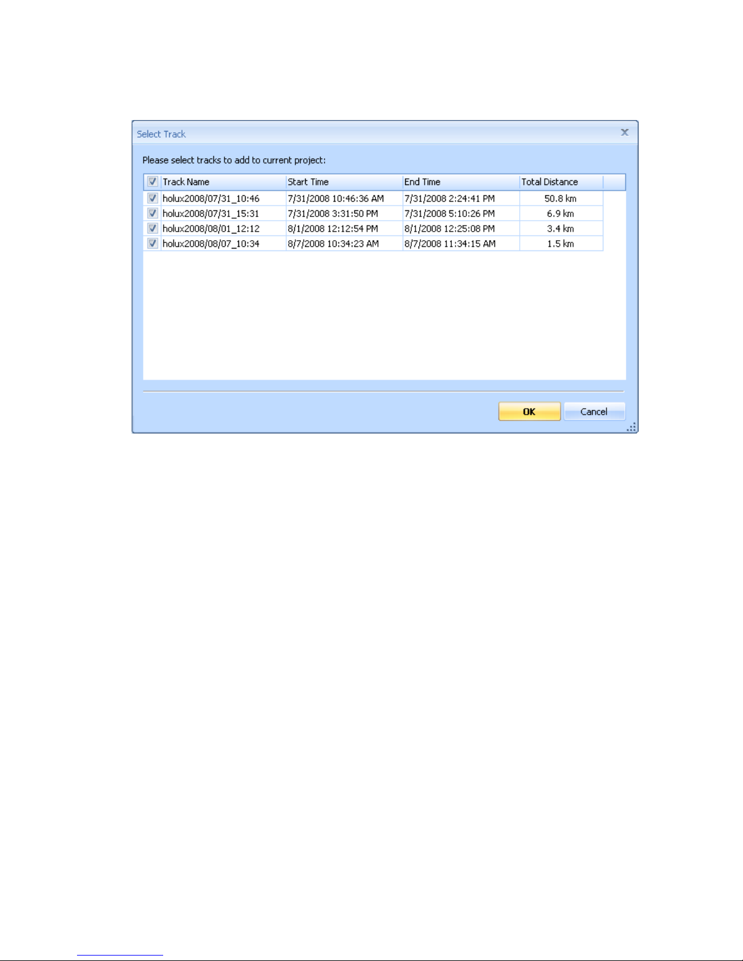Click end time 7/31/2008 2:24:41 PM
This screenshot has width=743, height=961.
[x=449, y=198]
